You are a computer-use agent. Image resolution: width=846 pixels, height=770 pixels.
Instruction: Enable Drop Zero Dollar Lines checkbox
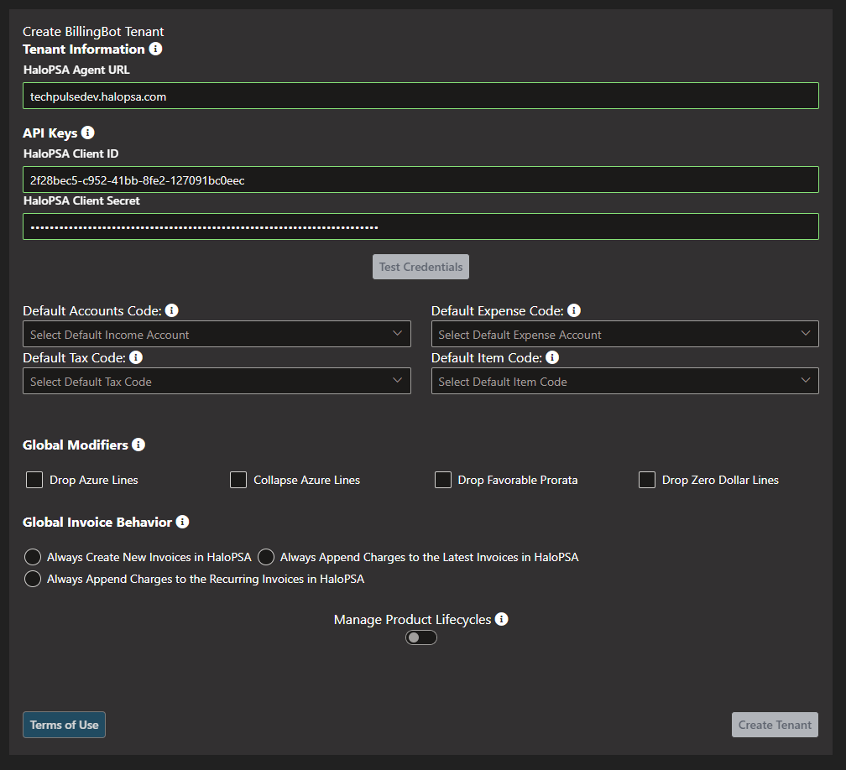647,480
